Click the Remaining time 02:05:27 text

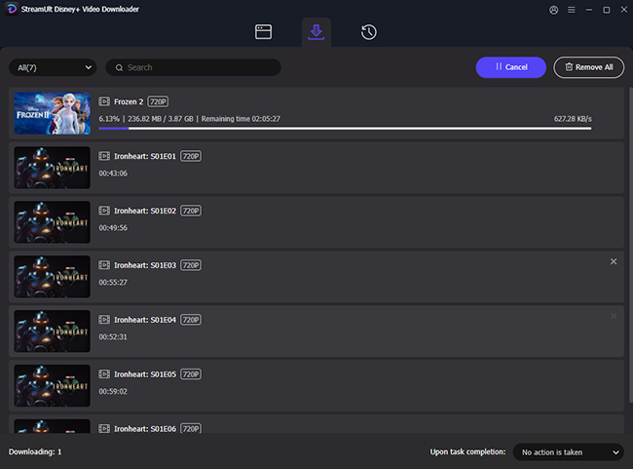[241, 119]
